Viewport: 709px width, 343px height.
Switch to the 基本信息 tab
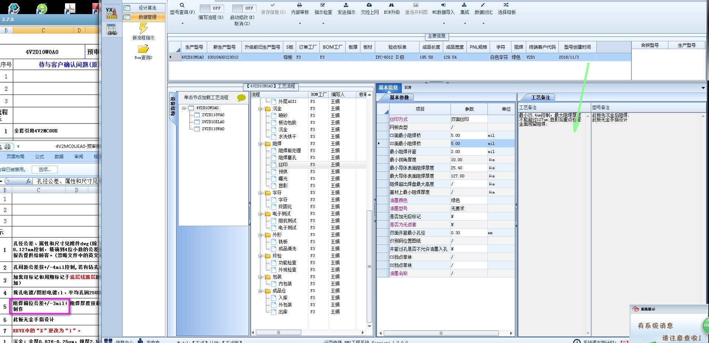(388, 87)
